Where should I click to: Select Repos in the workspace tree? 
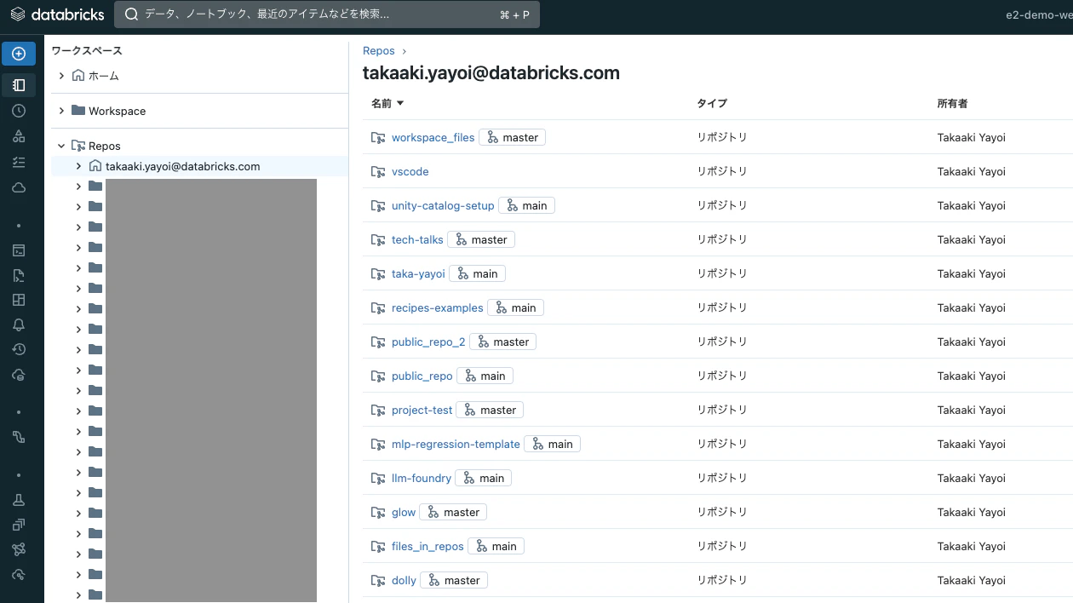[x=105, y=146]
